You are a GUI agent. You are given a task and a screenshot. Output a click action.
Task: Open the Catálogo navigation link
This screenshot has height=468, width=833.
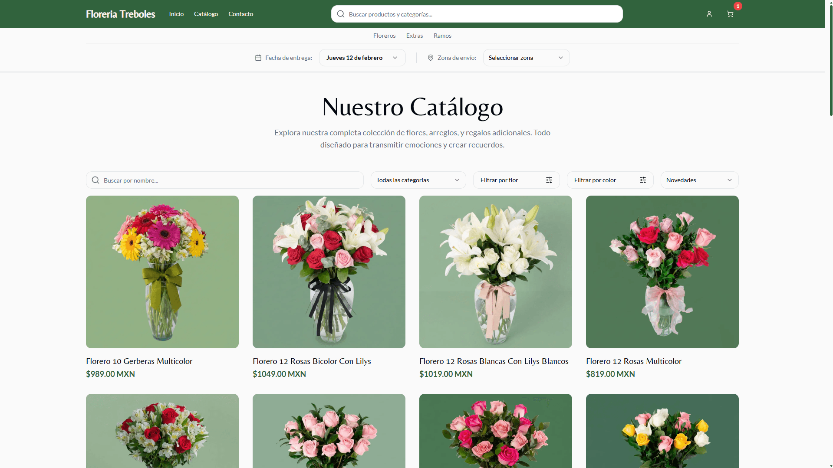(x=206, y=14)
